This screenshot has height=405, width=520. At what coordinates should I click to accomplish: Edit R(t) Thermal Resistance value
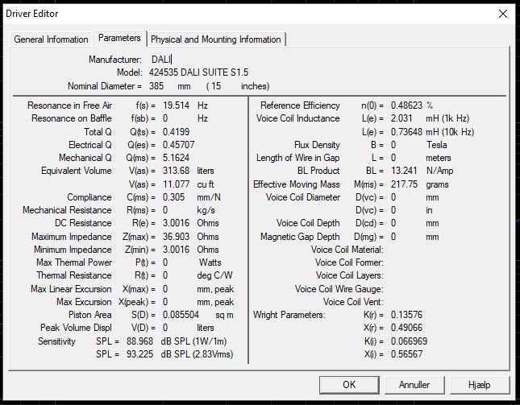(x=165, y=275)
